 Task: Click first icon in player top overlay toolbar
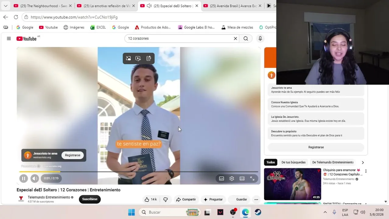(128, 58)
